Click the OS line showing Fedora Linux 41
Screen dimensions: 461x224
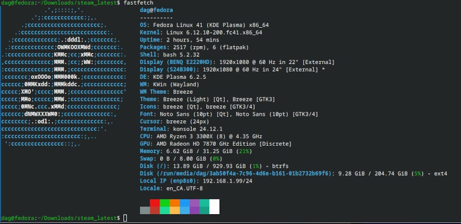pos(205,25)
